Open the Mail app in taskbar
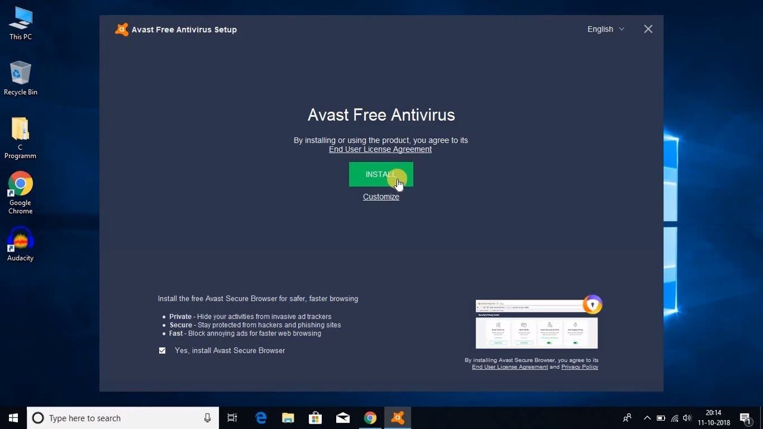Screen dimensions: 763x429 [x=343, y=418]
